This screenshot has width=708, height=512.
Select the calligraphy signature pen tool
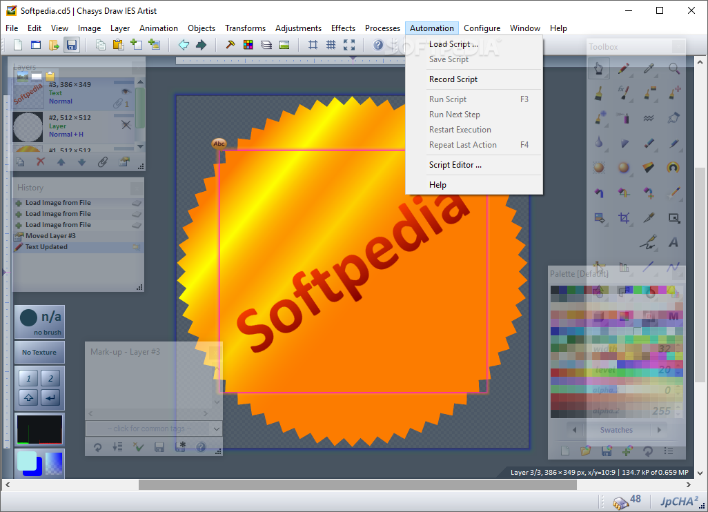tap(649, 242)
